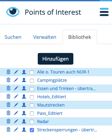Image resolution: width=112 pixels, height=139 pixels.
Task: Uncheck the Streckensperrungen checkbox
Action: pyautogui.click(x=32, y=130)
